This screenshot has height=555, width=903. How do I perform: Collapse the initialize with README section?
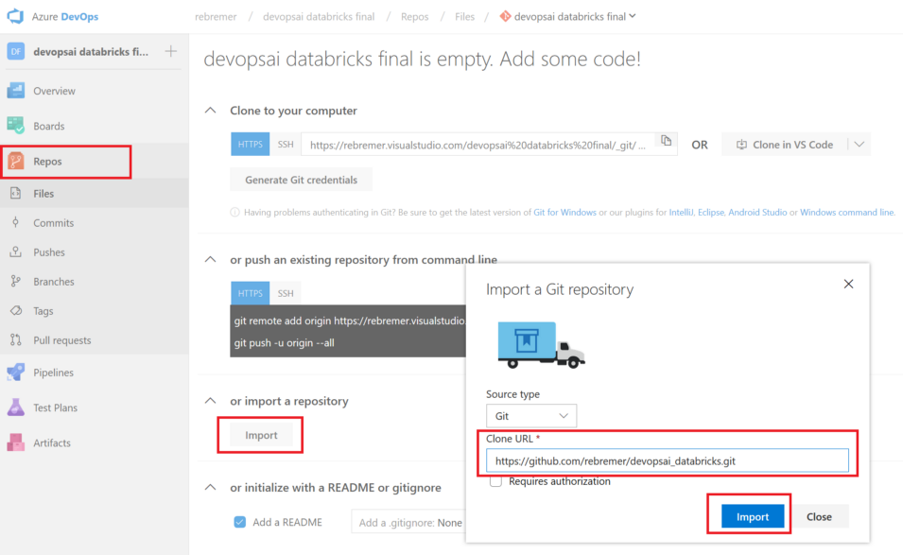point(211,487)
